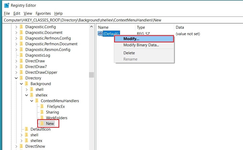Expand the lower shell key under Directory

click(21, 135)
